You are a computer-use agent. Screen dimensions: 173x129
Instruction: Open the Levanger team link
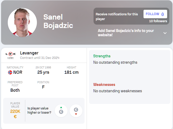(29, 53)
